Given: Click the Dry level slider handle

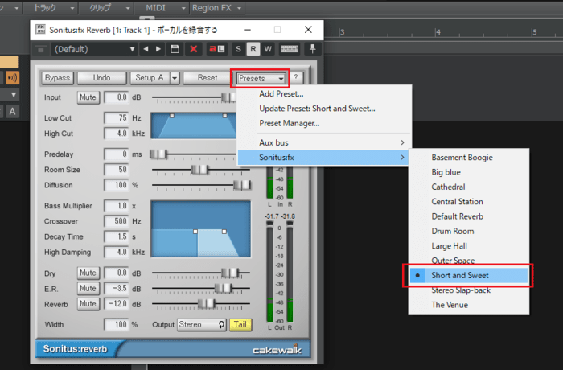Looking at the screenshot, I should pyautogui.click(x=230, y=273).
